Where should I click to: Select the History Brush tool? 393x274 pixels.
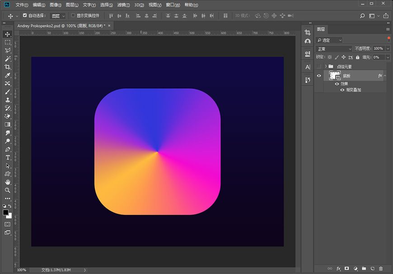pyautogui.click(x=8, y=108)
